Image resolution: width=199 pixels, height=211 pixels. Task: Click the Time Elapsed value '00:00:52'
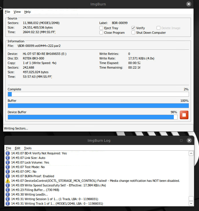134,63
